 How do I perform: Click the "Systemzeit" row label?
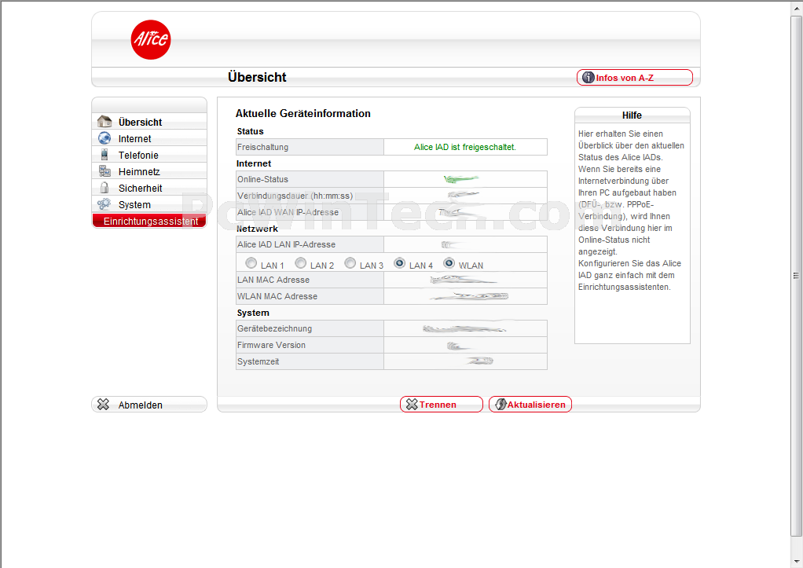258,361
